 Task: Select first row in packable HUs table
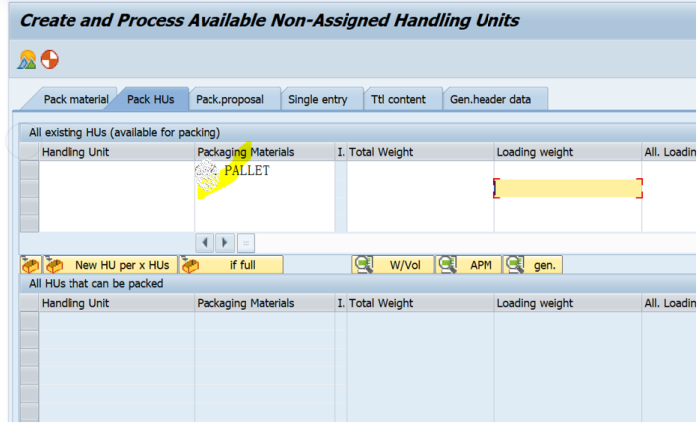click(x=29, y=321)
